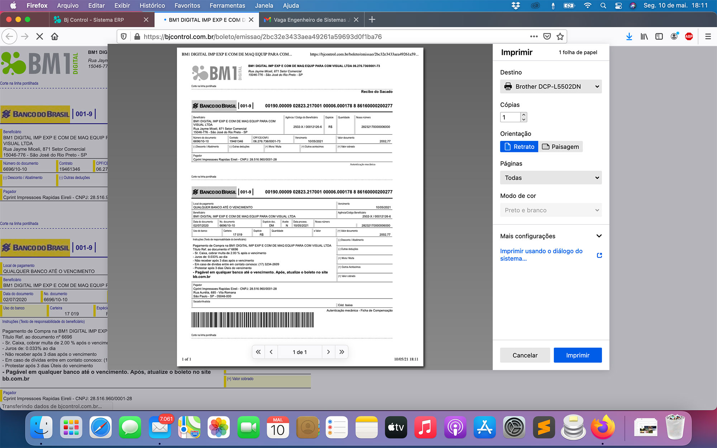
Task: Click the home button icon
Action: tap(54, 37)
